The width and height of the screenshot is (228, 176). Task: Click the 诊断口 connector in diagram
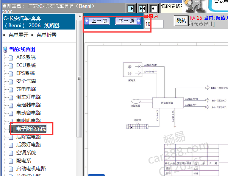[137, 126]
